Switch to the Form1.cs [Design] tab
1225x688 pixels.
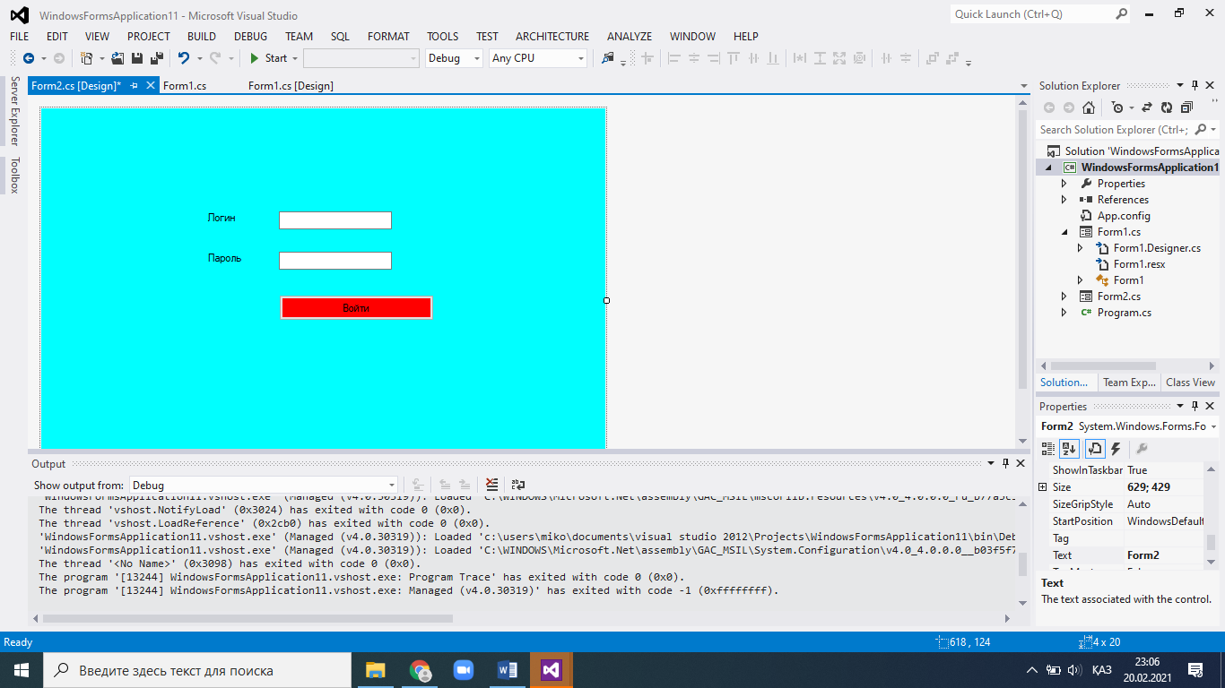tap(291, 86)
